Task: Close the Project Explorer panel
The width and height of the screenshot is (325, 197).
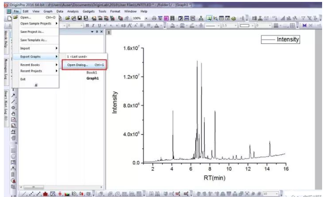Action: 101,31
